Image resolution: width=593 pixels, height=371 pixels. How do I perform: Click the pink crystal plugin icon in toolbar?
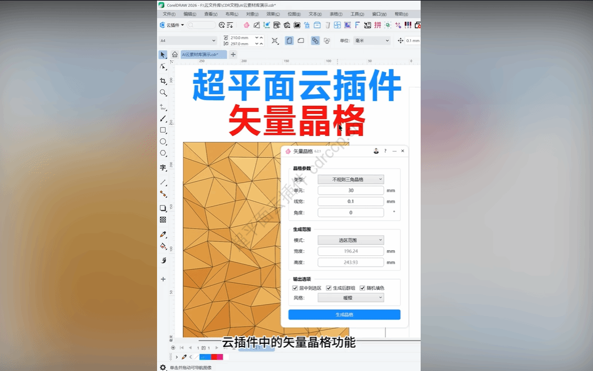click(x=247, y=25)
